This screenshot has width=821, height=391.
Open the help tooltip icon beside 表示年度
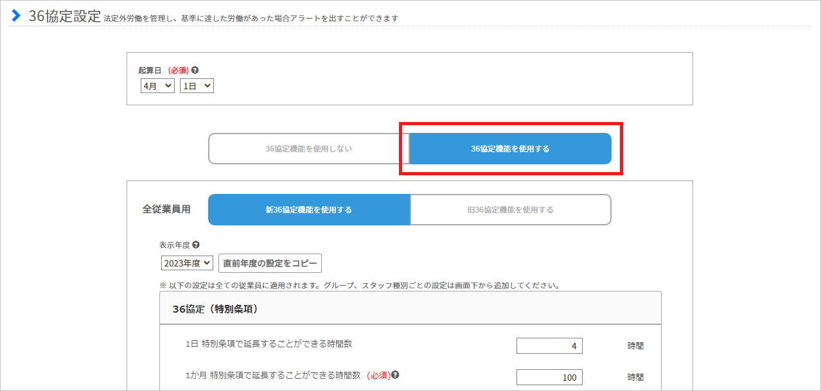point(195,245)
